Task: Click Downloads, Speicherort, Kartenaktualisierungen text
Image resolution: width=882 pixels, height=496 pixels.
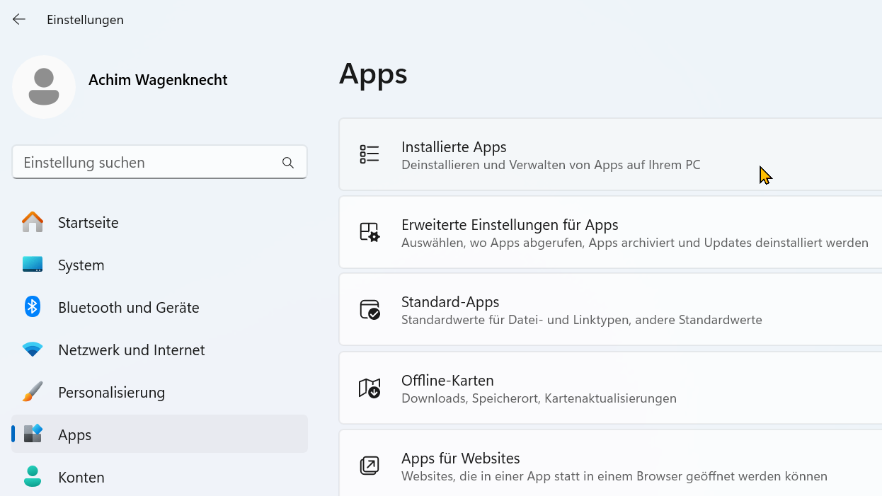Action: (539, 398)
